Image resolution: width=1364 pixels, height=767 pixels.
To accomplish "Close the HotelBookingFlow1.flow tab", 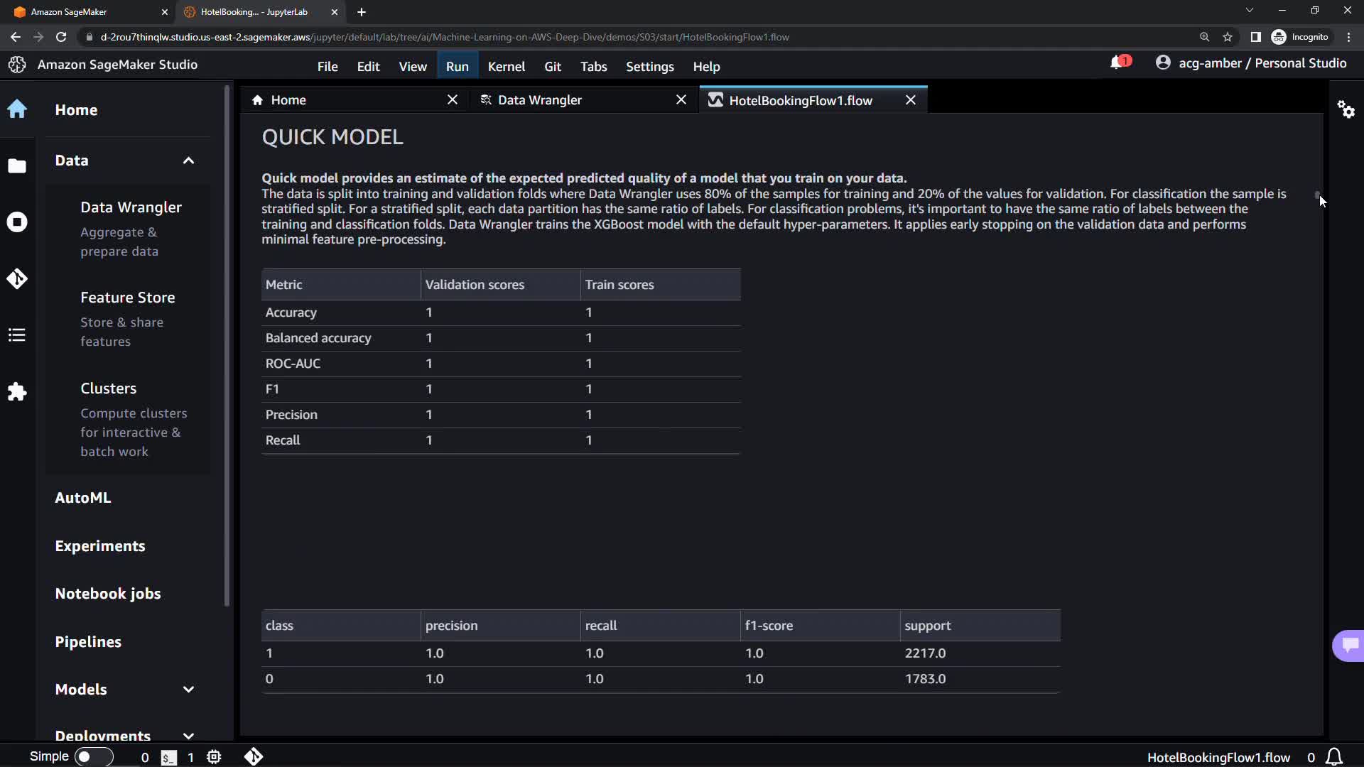I will pos(910,100).
